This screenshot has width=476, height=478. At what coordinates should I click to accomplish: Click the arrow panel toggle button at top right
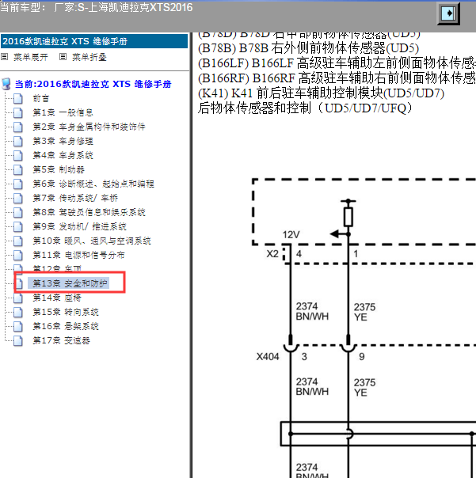click(448, 13)
